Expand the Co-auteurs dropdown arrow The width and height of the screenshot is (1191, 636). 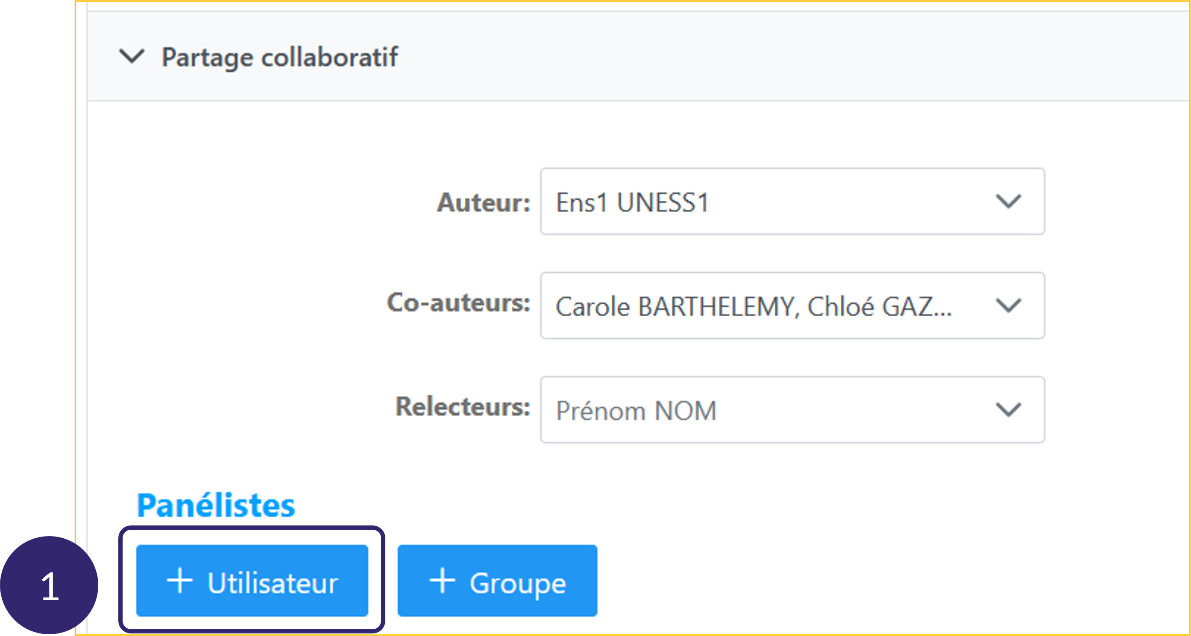(x=1008, y=305)
